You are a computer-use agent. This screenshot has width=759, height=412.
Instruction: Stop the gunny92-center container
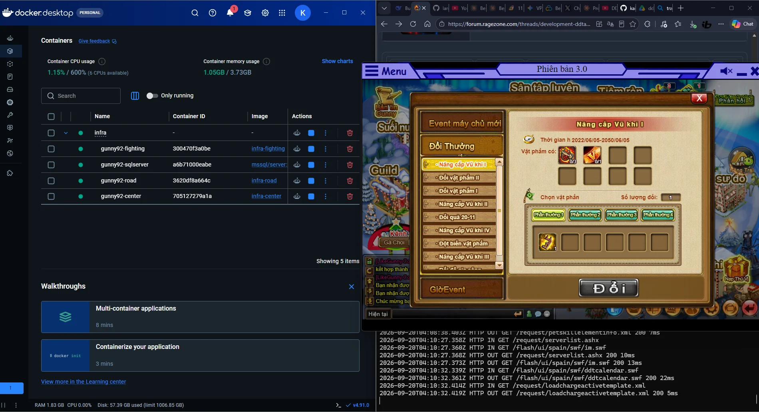311,196
